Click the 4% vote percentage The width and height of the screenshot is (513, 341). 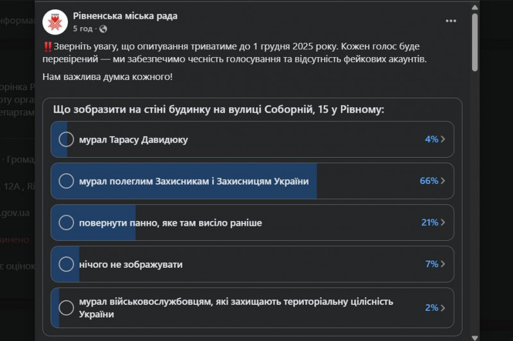431,140
